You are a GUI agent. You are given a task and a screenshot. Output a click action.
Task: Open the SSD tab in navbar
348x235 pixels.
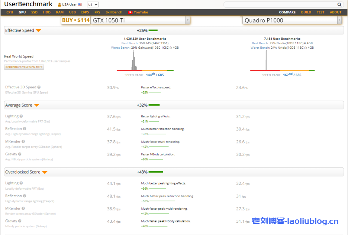coord(34,12)
